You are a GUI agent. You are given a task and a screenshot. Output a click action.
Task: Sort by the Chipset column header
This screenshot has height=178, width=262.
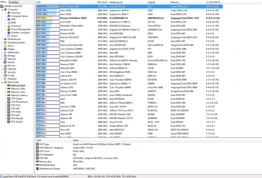point(158,2)
